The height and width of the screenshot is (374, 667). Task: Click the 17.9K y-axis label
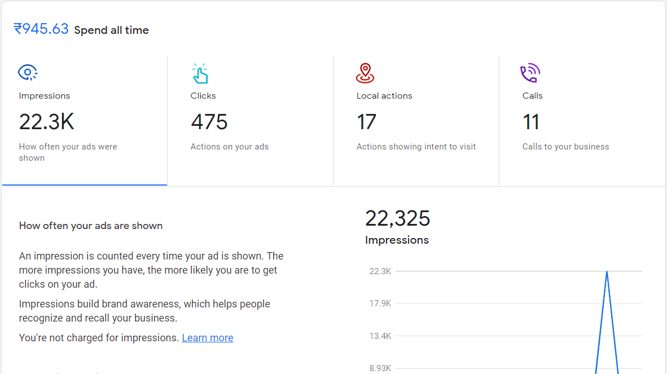380,303
